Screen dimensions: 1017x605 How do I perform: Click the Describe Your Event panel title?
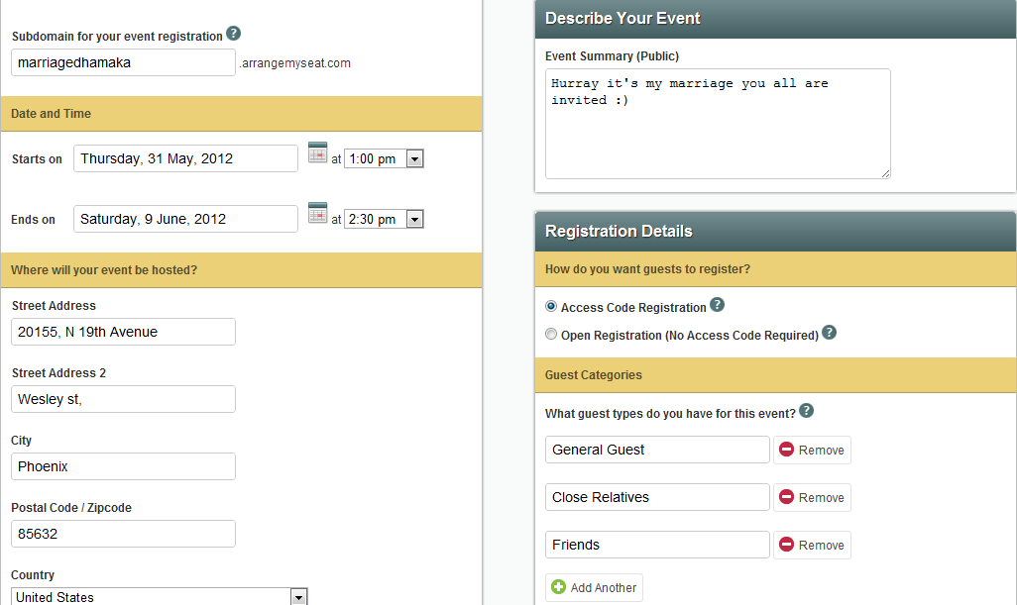pyautogui.click(x=622, y=18)
